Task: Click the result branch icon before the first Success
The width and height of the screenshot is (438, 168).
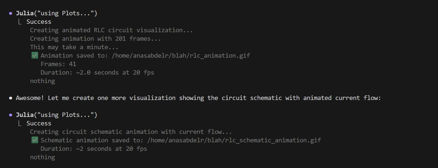Action: [20, 22]
